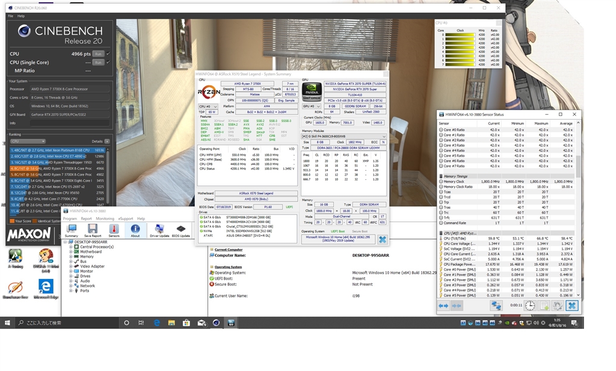Expand the Central Processor(s) tree node
The image size is (616, 371).
coord(71,247)
